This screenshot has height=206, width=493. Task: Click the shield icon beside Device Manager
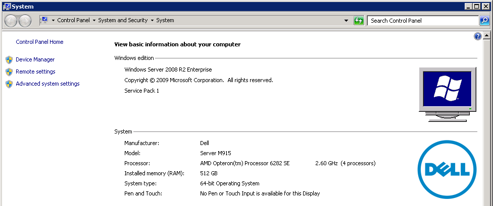coord(9,59)
